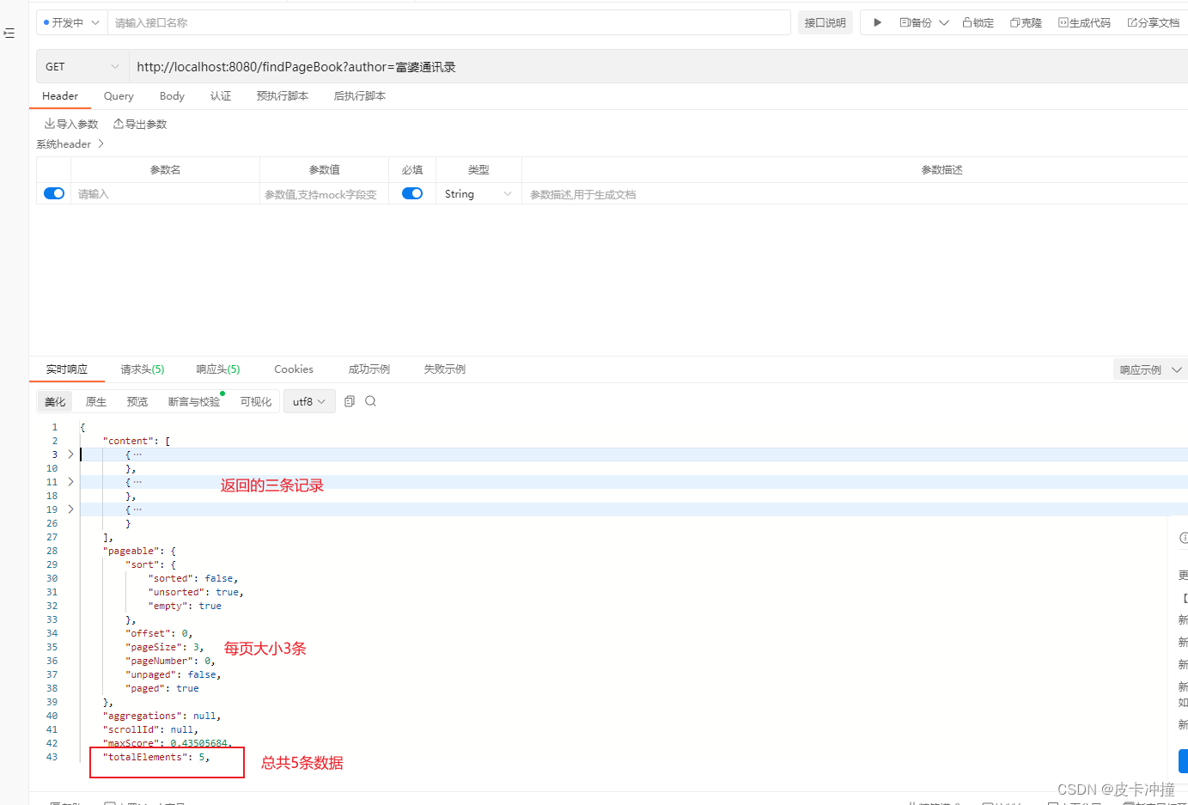The height and width of the screenshot is (805, 1188).
Task: Select the 成功示例 tab
Action: coord(369,369)
